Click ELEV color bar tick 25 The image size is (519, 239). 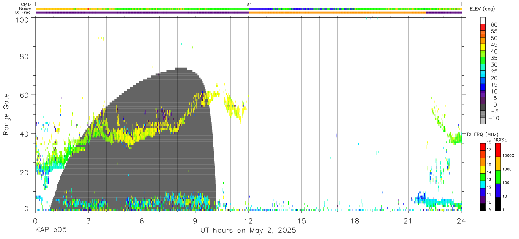(x=494, y=72)
